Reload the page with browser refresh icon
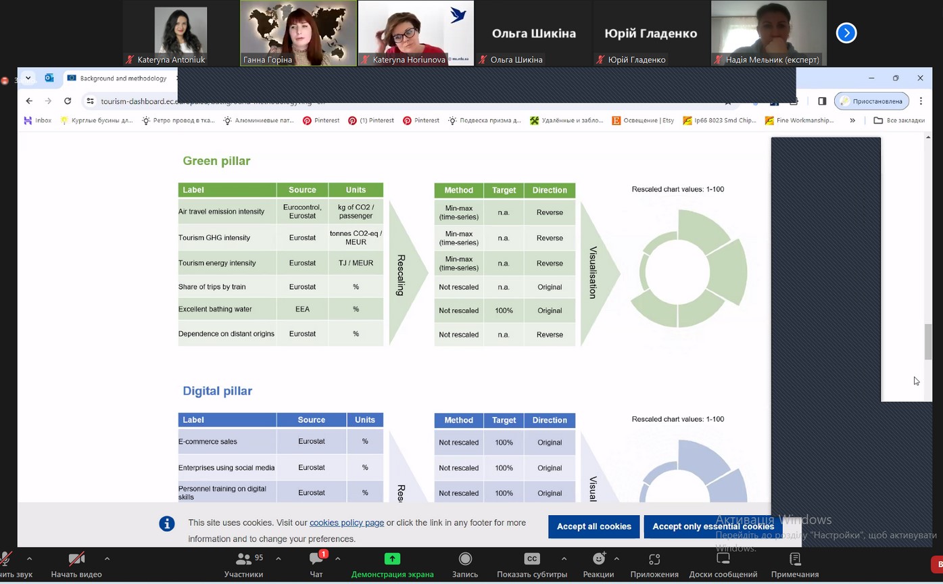This screenshot has width=943, height=584. pos(68,101)
